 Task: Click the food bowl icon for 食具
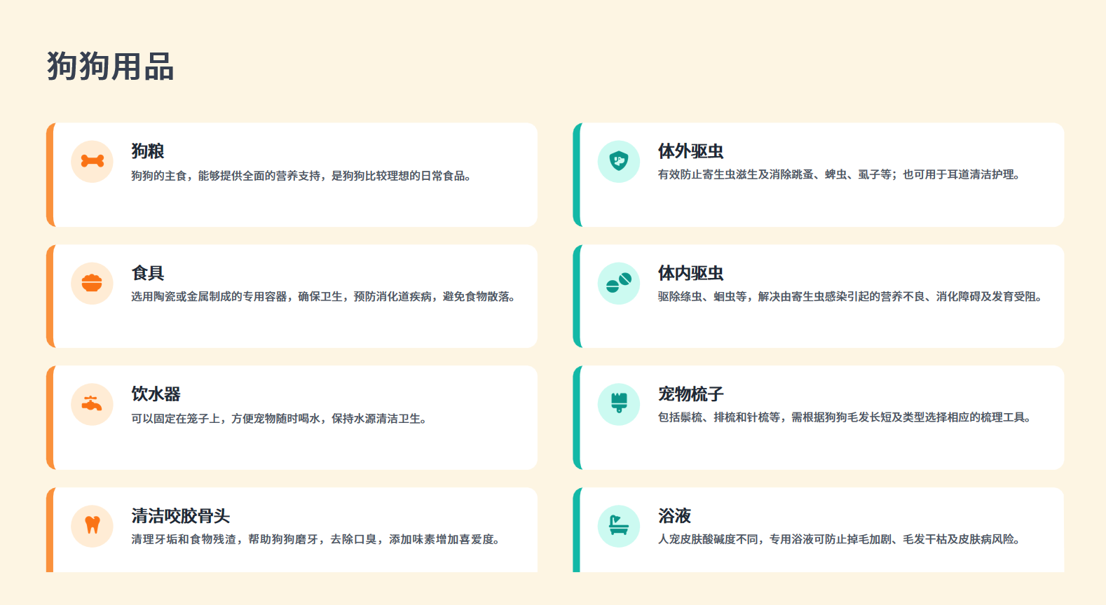(x=92, y=284)
